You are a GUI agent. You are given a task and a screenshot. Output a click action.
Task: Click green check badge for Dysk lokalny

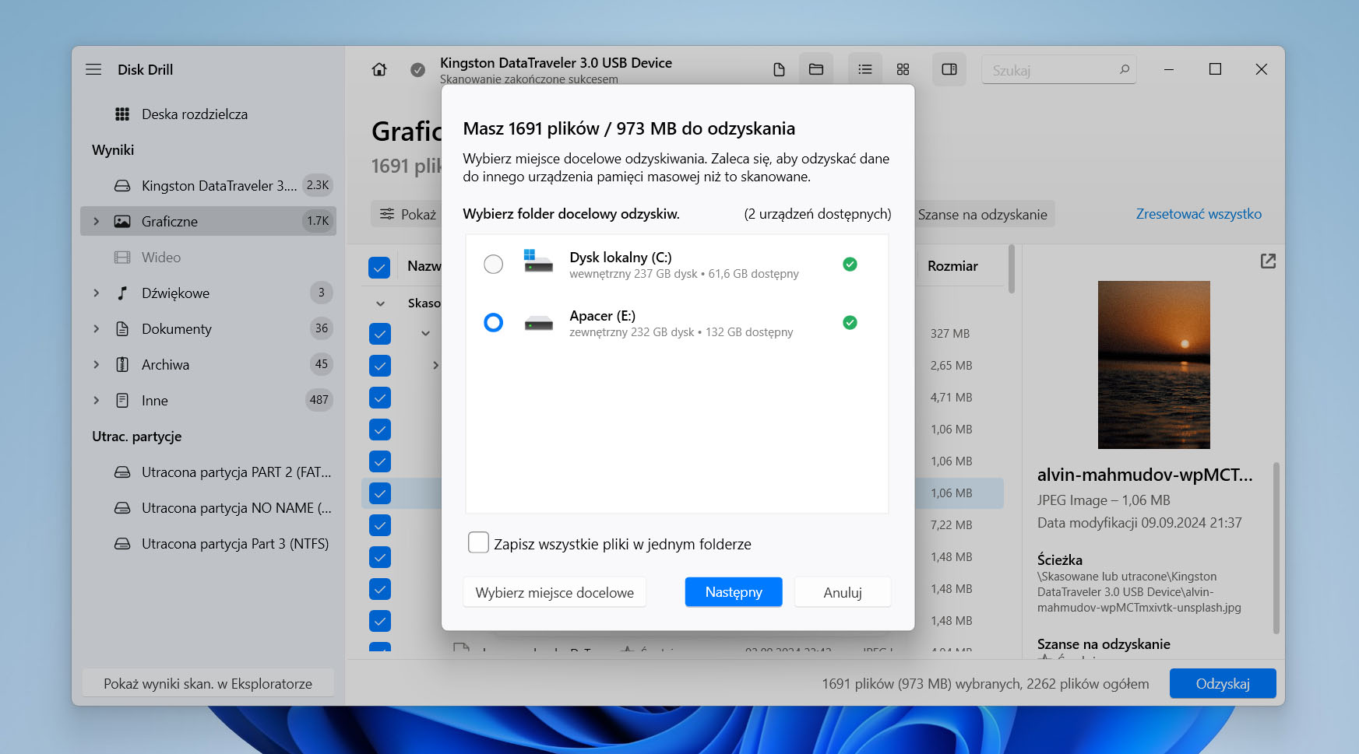point(850,265)
